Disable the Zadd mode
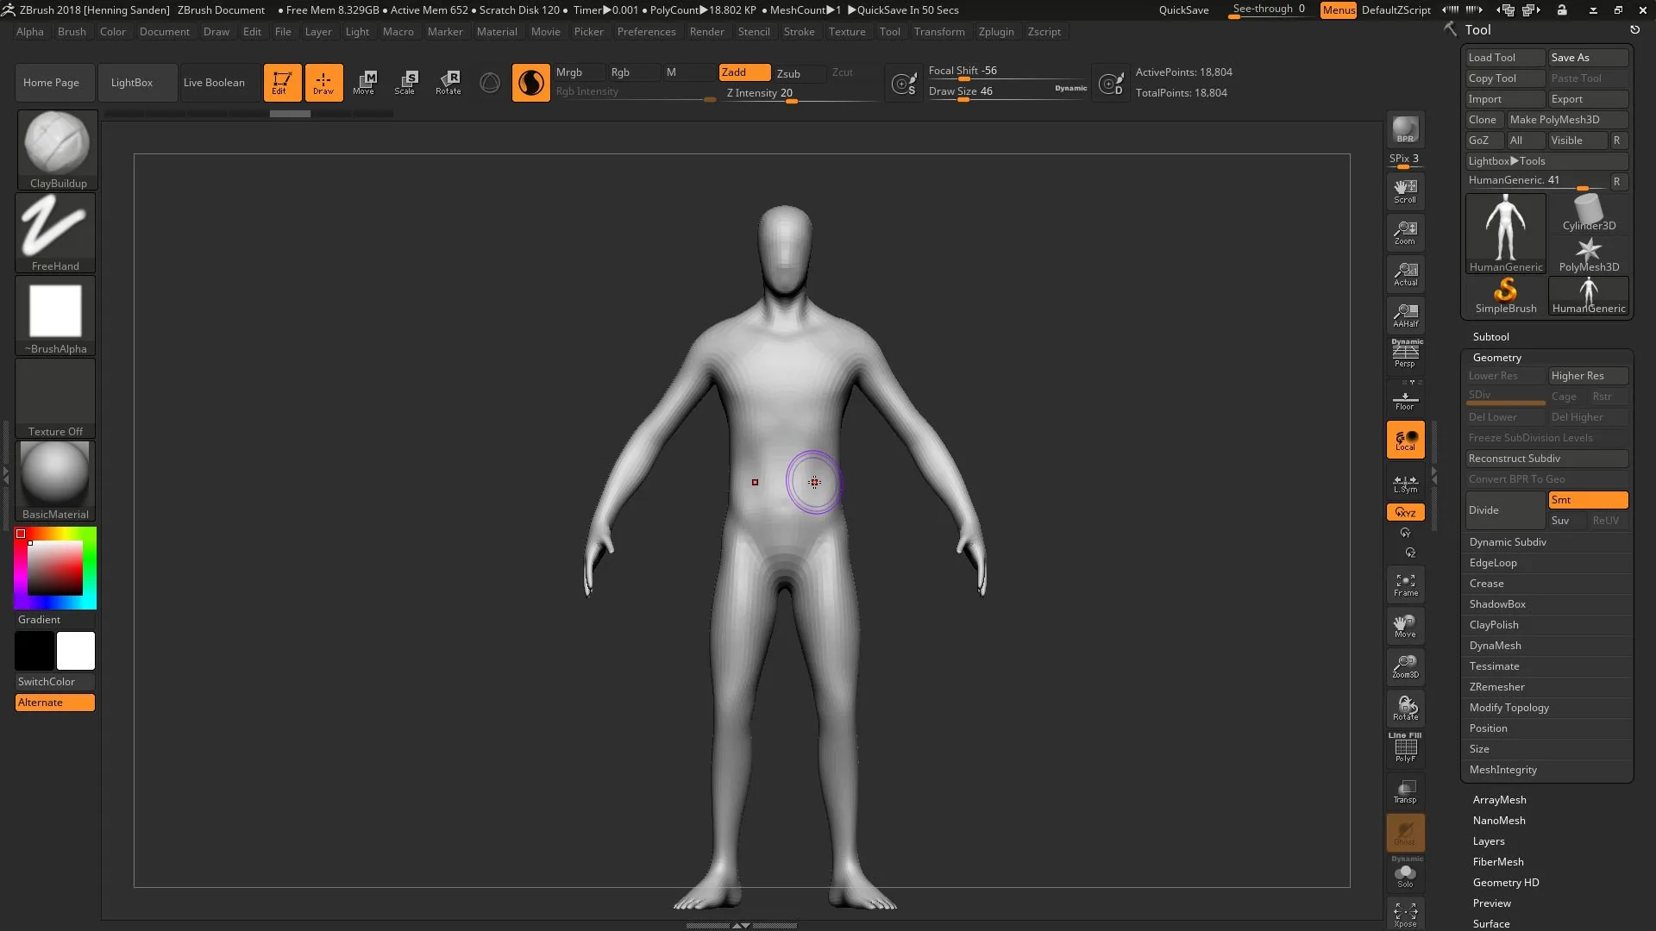The width and height of the screenshot is (1656, 931). coord(743,72)
